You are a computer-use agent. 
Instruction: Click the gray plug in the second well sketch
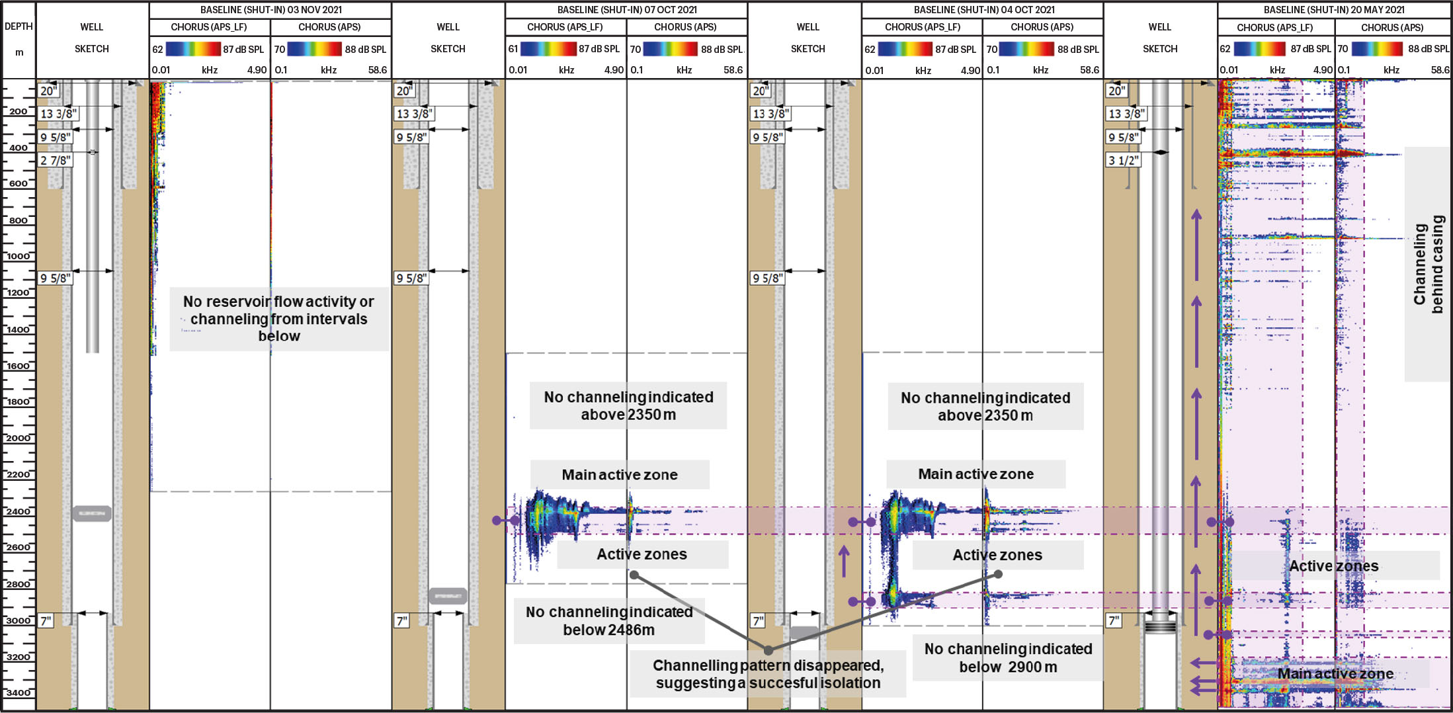click(448, 596)
